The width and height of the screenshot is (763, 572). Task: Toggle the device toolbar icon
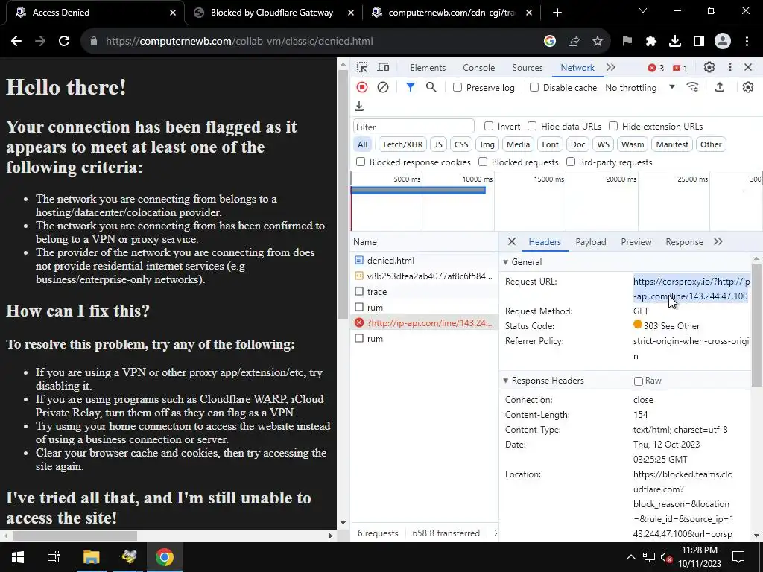[x=384, y=68]
